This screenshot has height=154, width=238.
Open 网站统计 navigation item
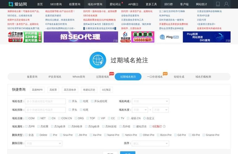pos(201,4)
